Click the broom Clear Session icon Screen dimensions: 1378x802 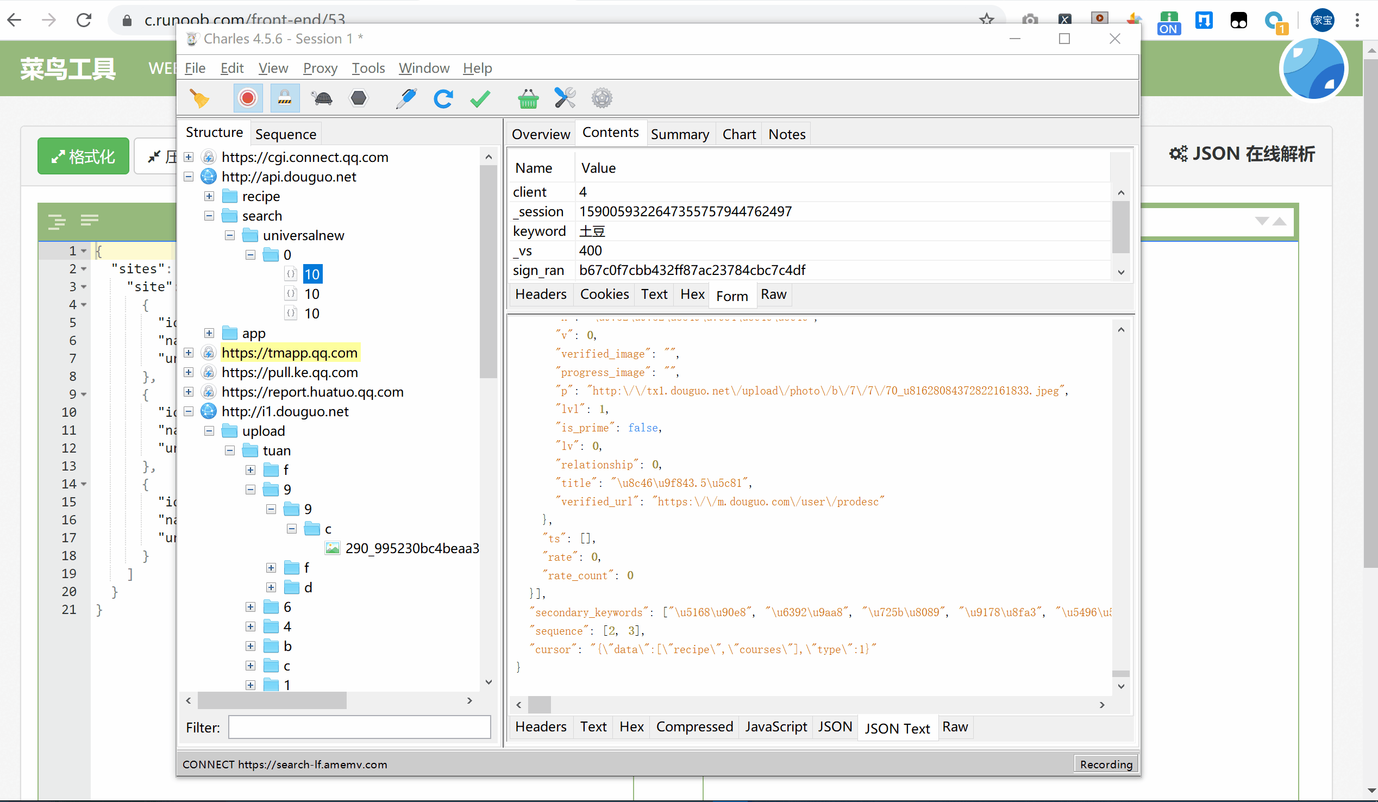pos(199,99)
